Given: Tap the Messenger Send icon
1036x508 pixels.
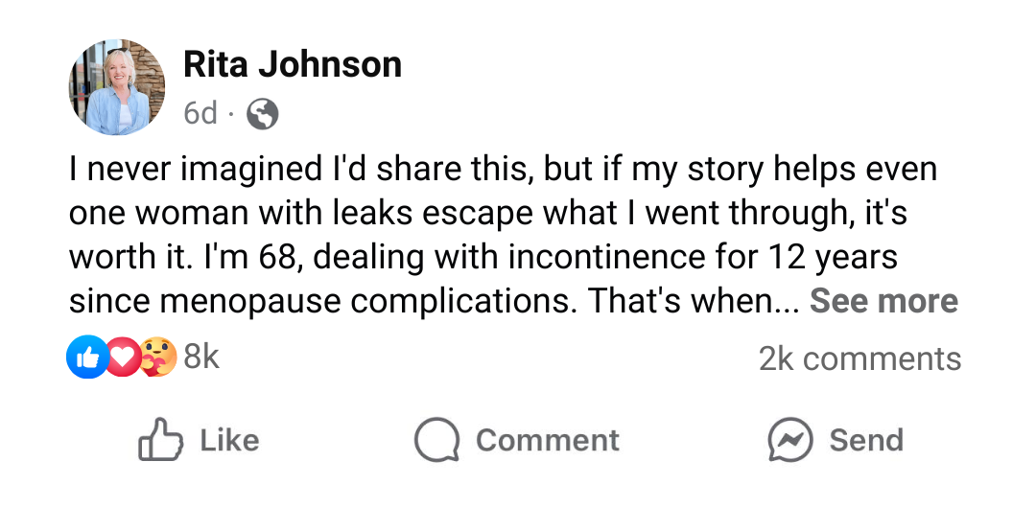Looking at the screenshot, I should [791, 440].
